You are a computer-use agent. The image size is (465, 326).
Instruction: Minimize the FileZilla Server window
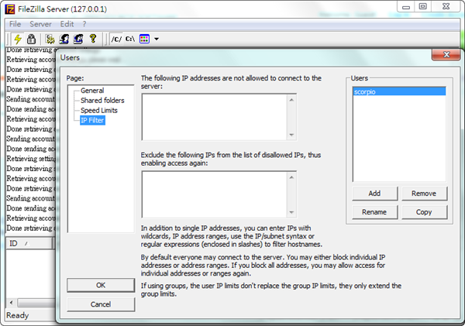(406, 6)
